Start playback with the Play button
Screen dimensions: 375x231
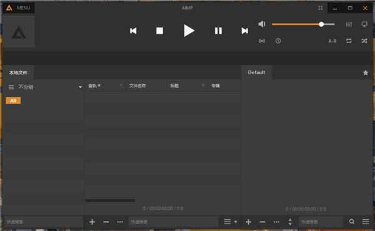189,31
